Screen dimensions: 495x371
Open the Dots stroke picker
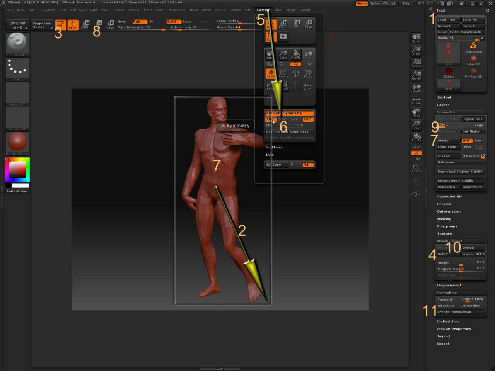click(x=17, y=69)
